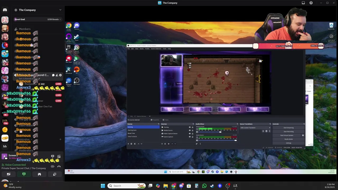Open Wallpaper Engine desktop shortcut
The height and width of the screenshot is (190, 338).
(69, 82)
